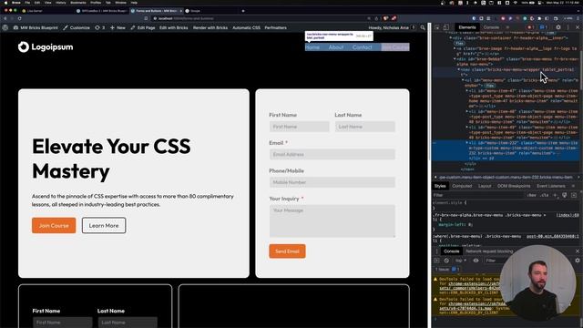Open the Network request blocking drawer tab
This screenshot has height=328, width=583.
[x=489, y=251]
